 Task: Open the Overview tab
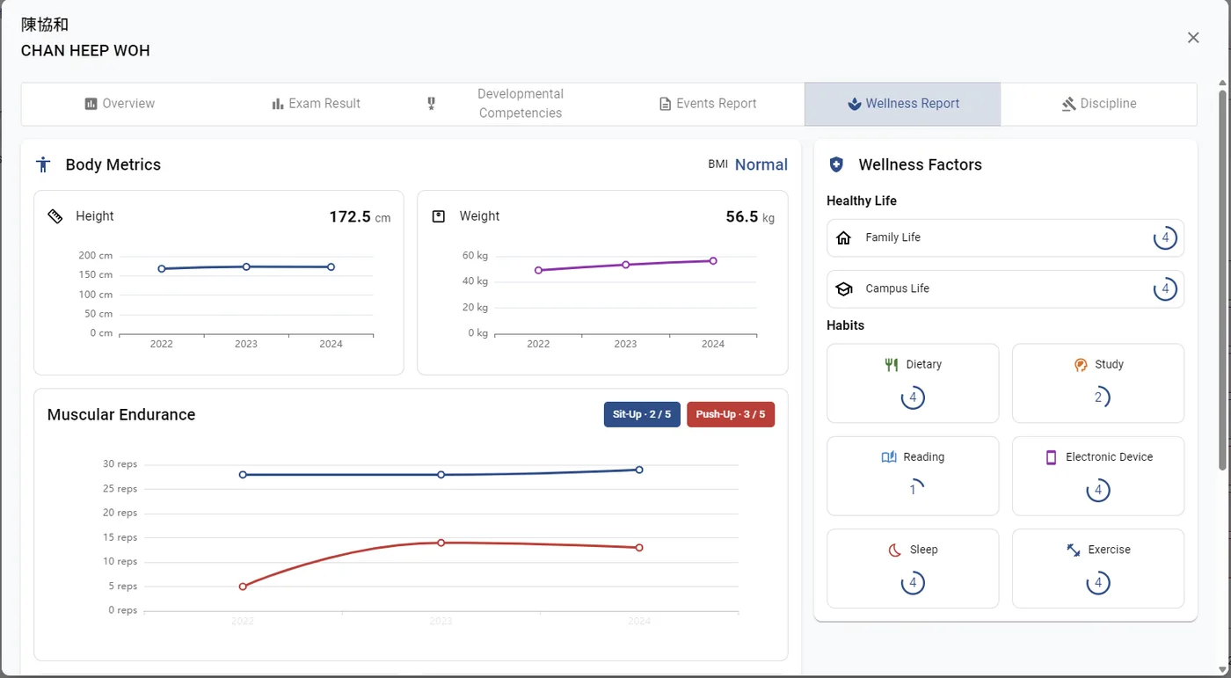click(x=120, y=104)
